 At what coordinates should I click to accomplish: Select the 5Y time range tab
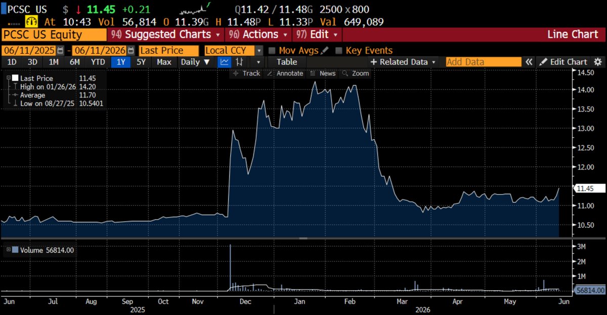point(142,62)
